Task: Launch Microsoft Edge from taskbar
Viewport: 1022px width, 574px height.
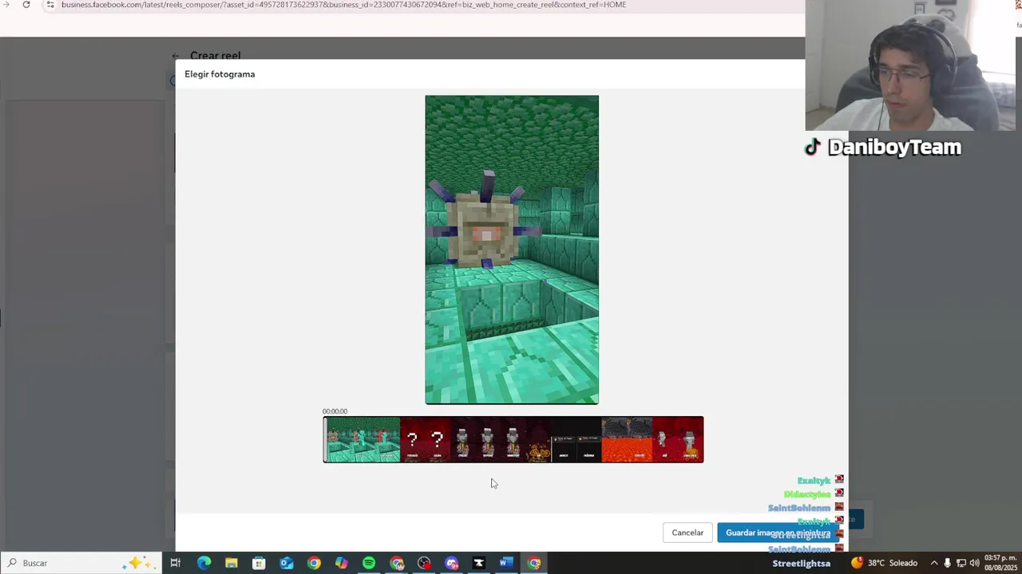Action: [x=204, y=563]
